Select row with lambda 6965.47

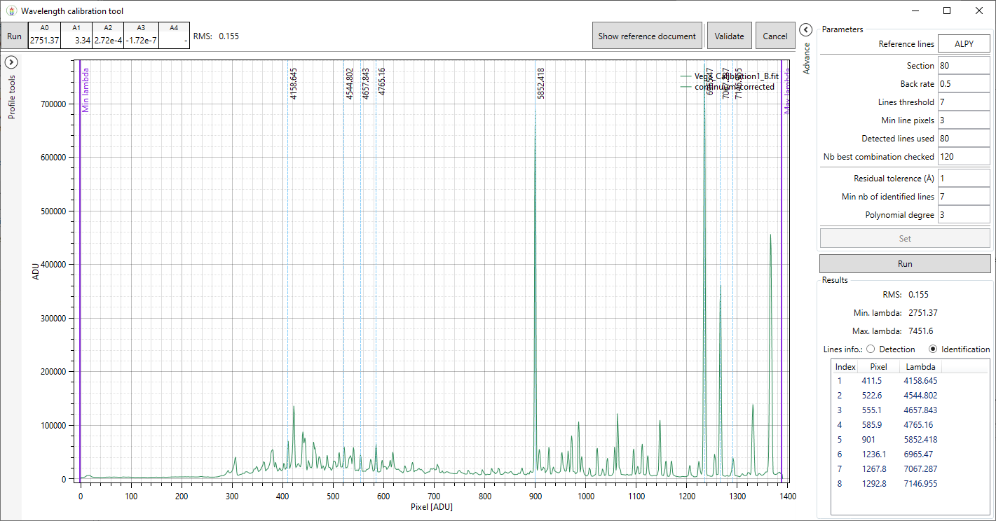coord(910,454)
